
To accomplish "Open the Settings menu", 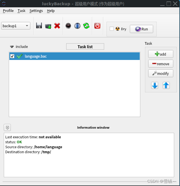I will pos(36,11).
